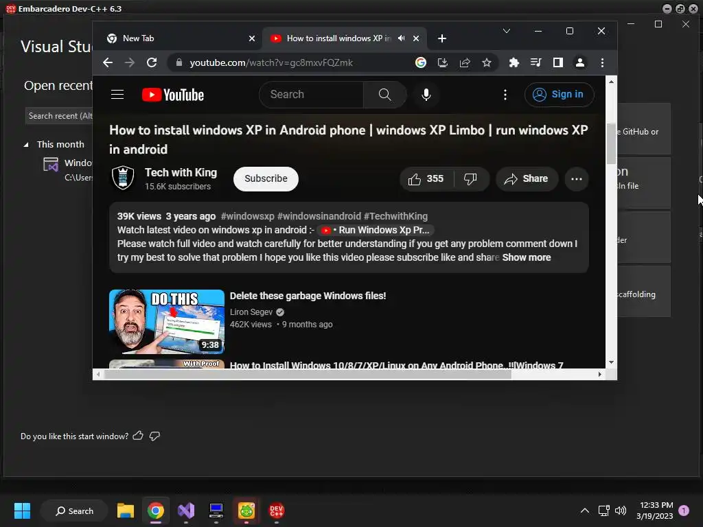Open Tech with King channel avatar
The image size is (703, 527).
tap(123, 178)
